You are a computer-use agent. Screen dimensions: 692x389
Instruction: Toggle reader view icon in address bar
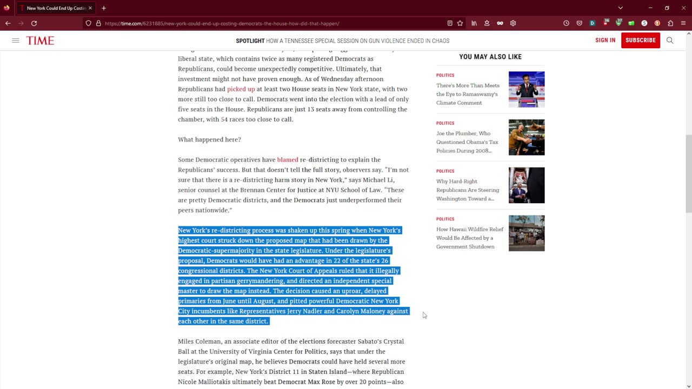(450, 23)
